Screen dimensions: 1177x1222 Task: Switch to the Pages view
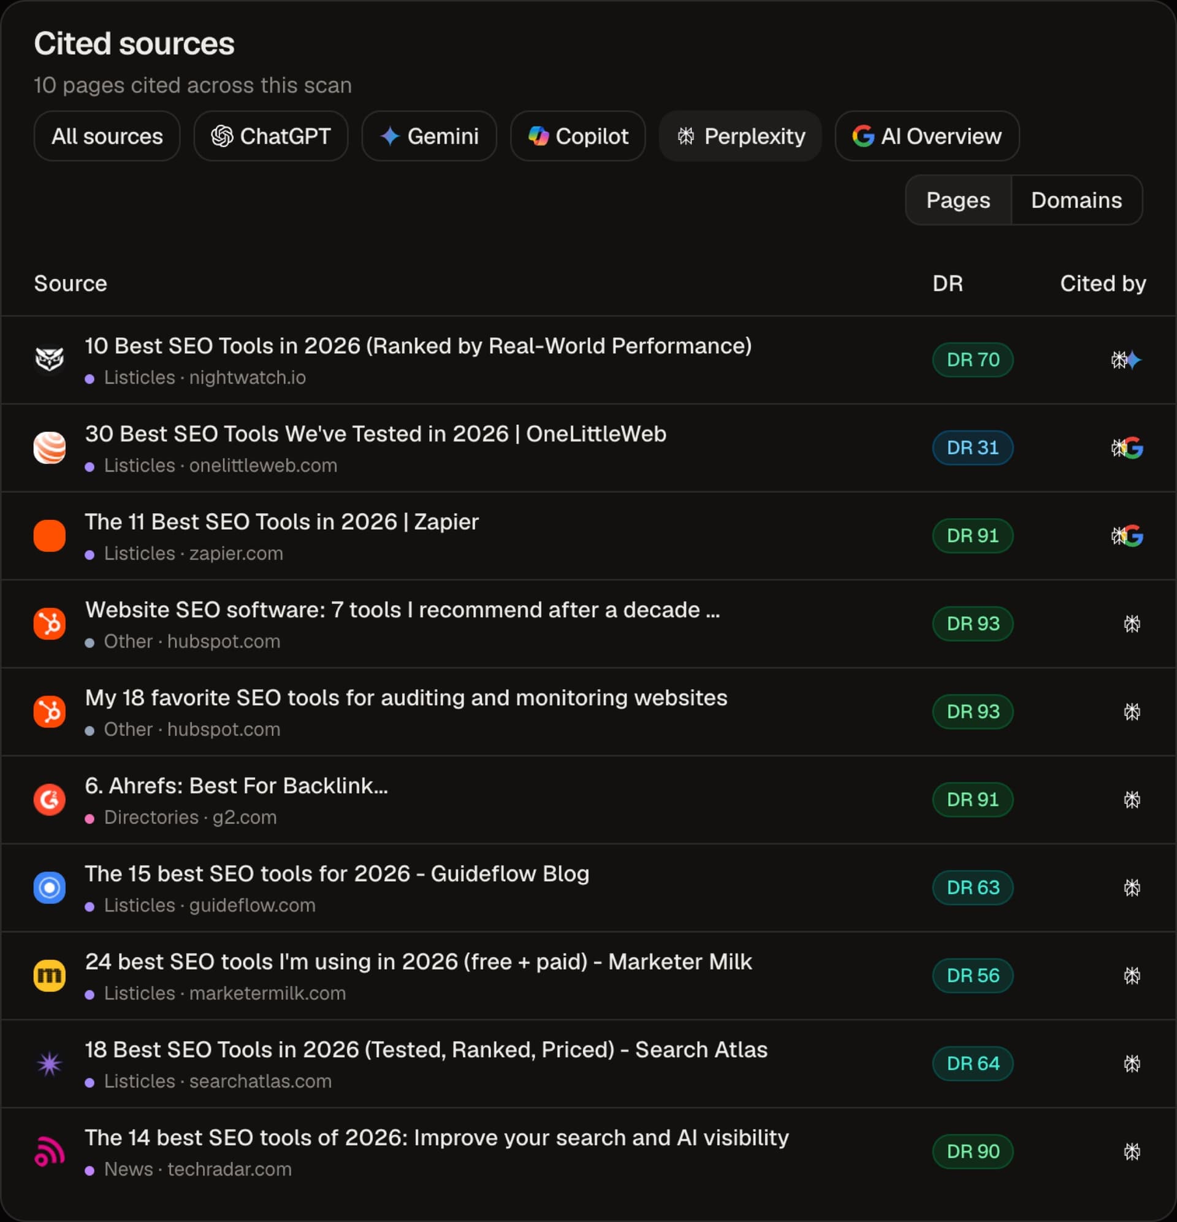(x=958, y=200)
